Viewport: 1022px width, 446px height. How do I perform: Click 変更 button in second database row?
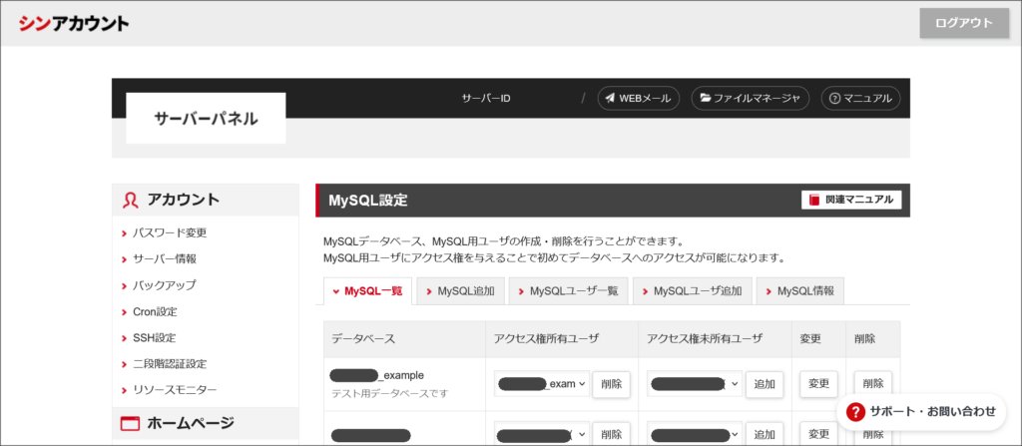click(818, 434)
